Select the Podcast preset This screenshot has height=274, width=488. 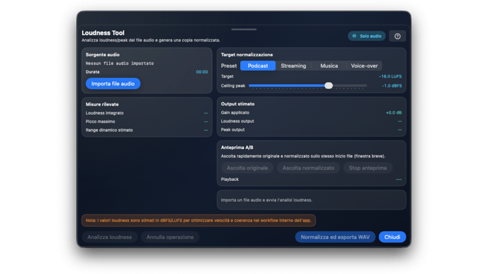click(x=258, y=66)
